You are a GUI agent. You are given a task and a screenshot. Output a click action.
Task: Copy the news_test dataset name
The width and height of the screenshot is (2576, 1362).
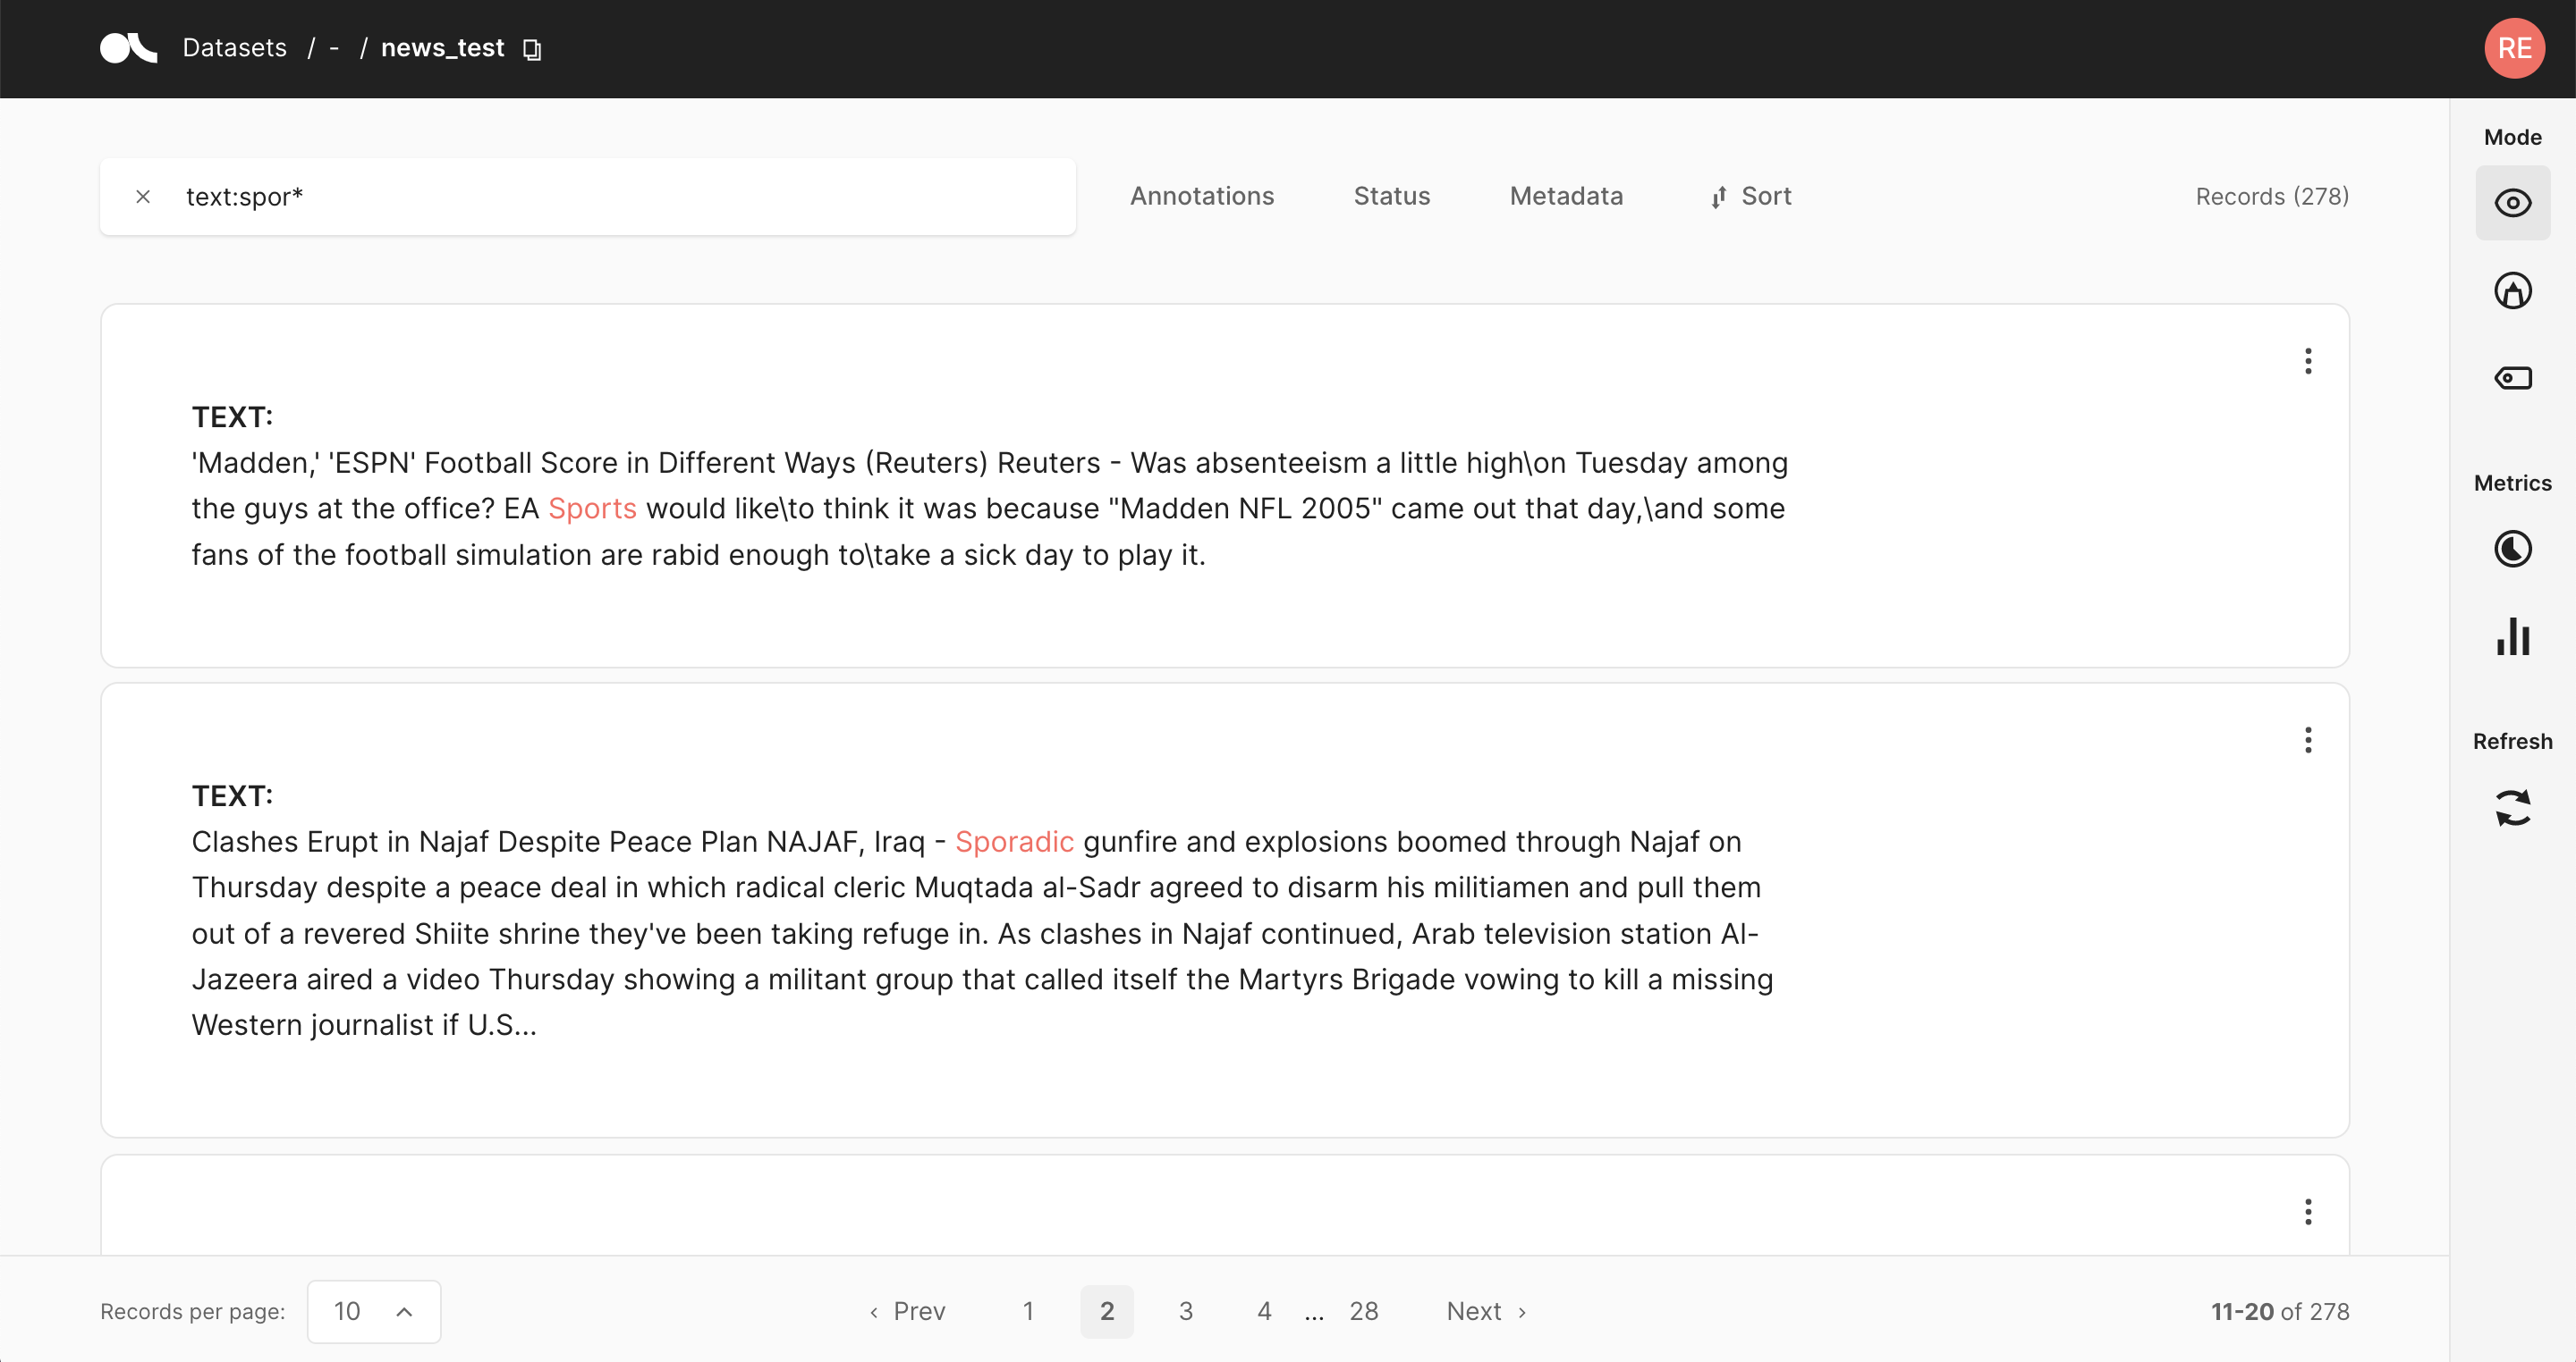(532, 49)
